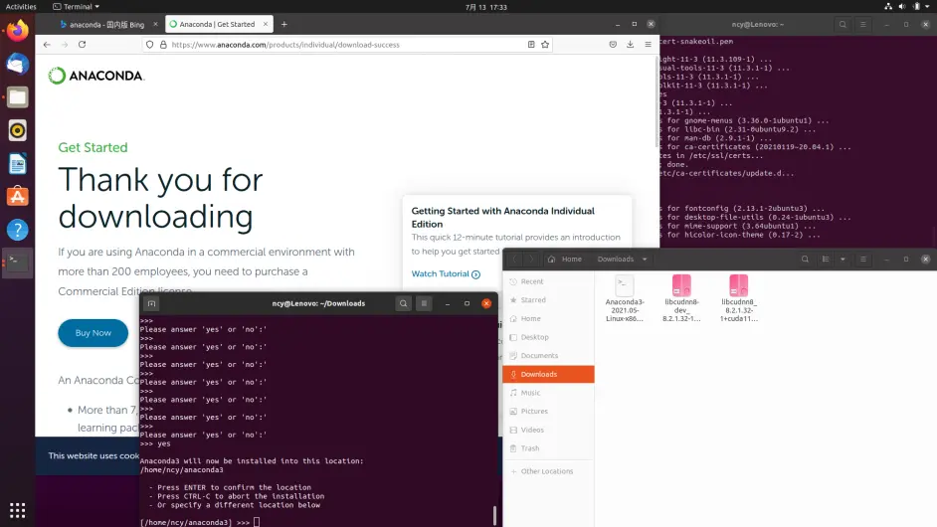
Task: Open the clock and calendar menu
Action: coord(485,7)
